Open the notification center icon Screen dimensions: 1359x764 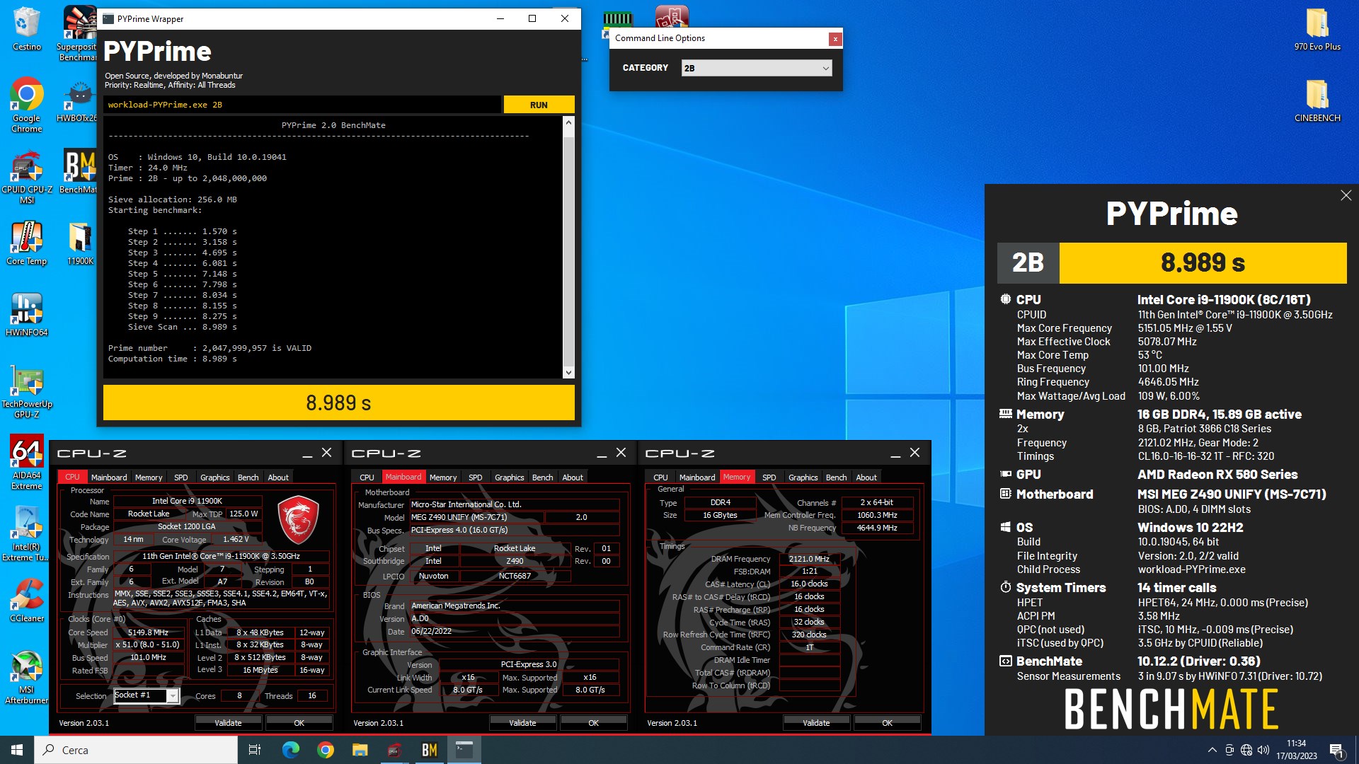coord(1337,750)
